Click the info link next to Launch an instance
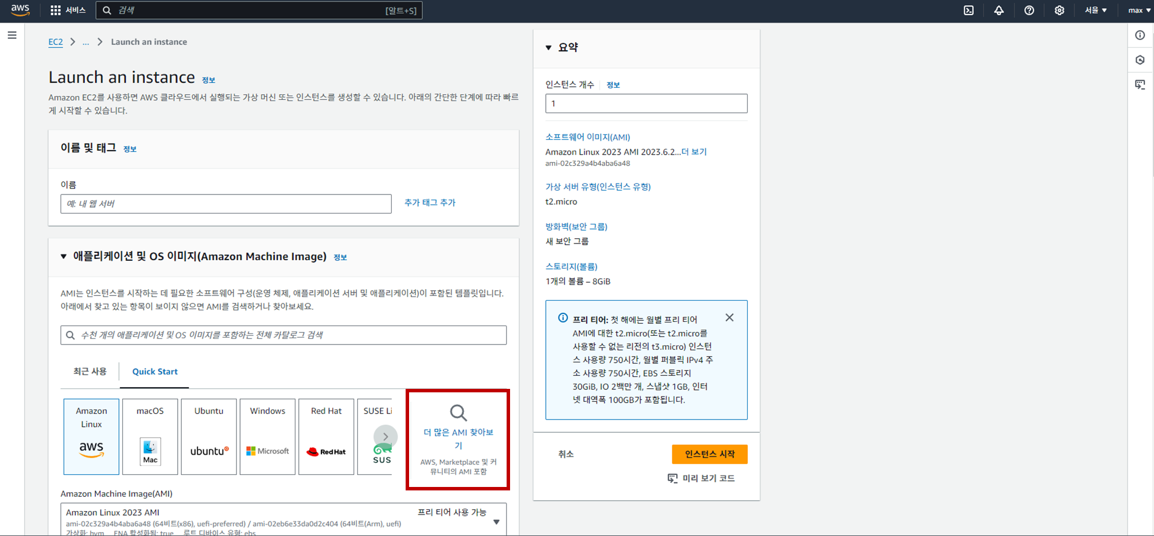1154x536 pixels. click(x=208, y=80)
